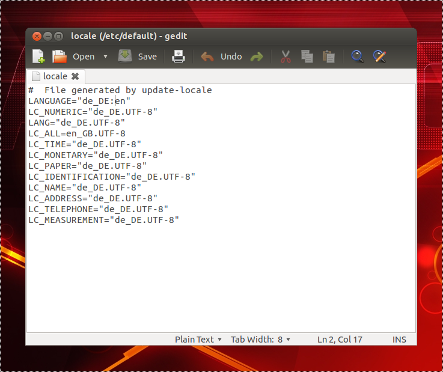Open the Tab Width dropdown

(x=260, y=340)
